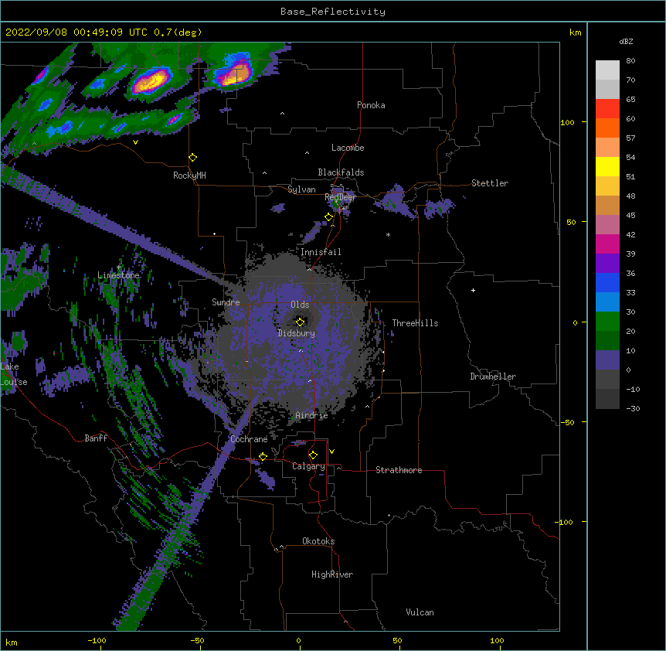Pick the bright green 20-30 dBZ legend swatch

click(607, 322)
